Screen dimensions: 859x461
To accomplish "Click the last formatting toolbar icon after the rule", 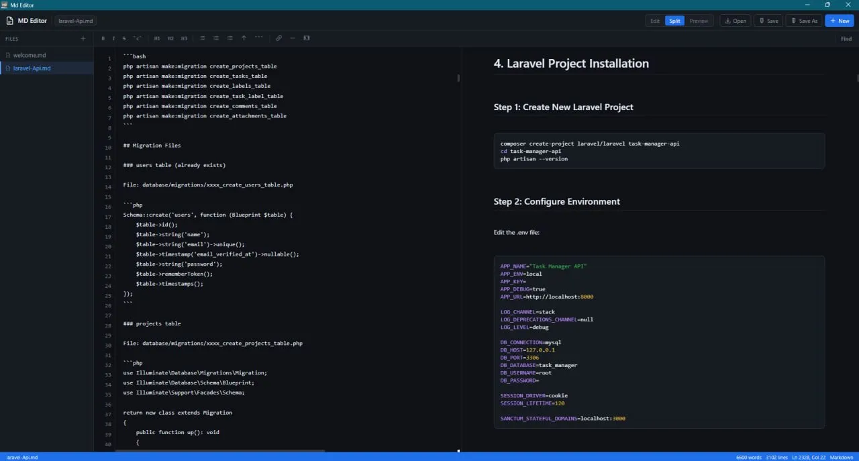I will (307, 38).
